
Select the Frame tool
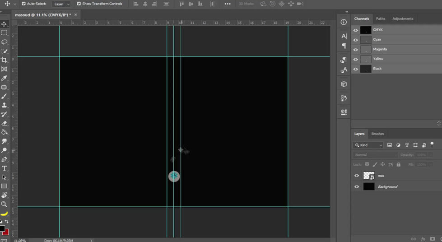(4, 69)
